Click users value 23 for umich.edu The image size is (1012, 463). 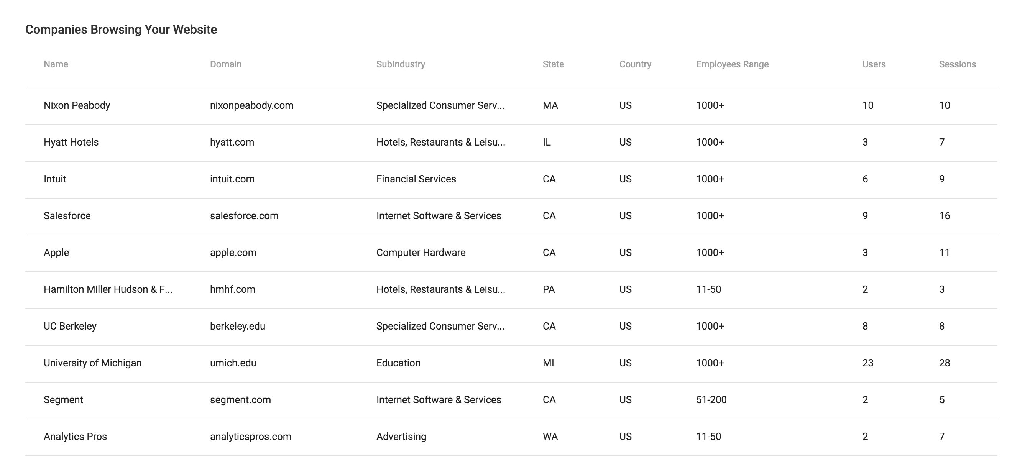coord(867,363)
